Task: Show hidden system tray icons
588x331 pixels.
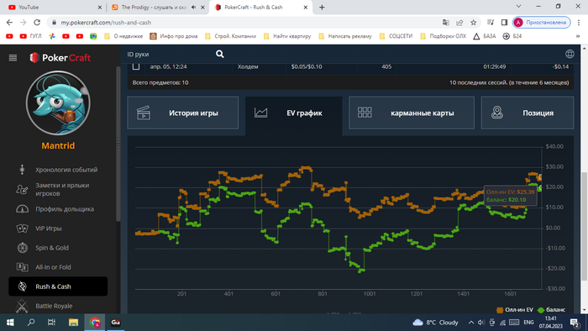Action: click(x=471, y=323)
